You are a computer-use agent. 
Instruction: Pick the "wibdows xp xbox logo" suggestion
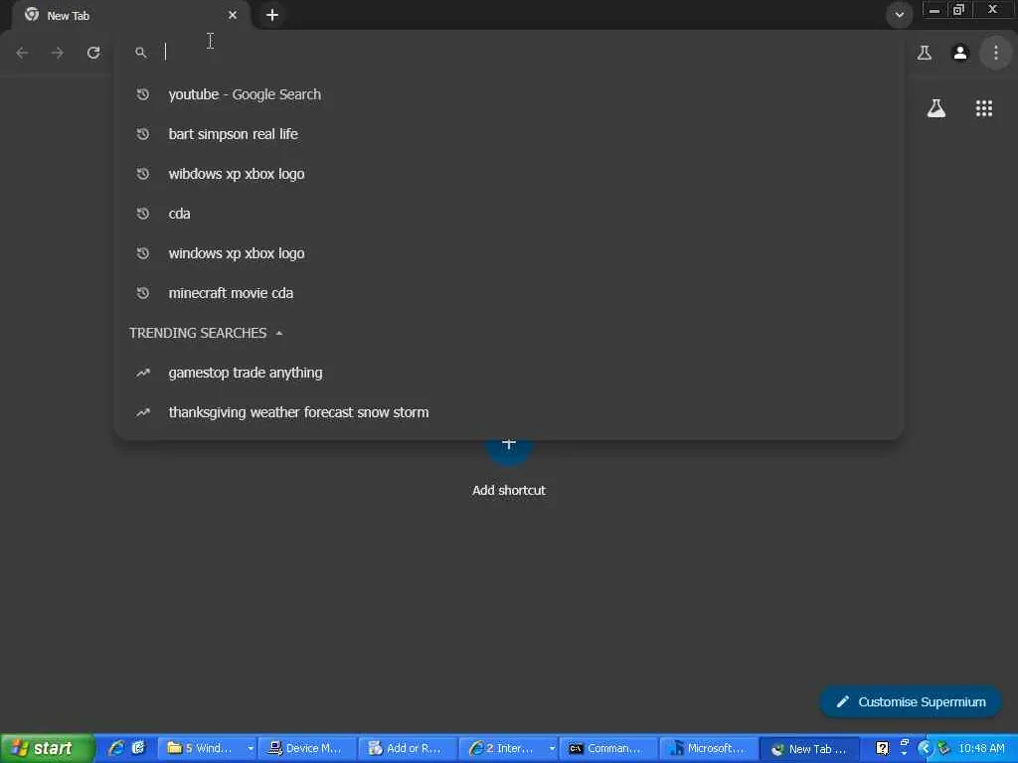(x=508, y=174)
